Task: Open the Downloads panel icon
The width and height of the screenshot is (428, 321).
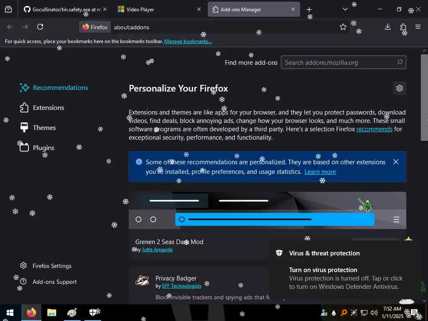Action: tap(387, 27)
